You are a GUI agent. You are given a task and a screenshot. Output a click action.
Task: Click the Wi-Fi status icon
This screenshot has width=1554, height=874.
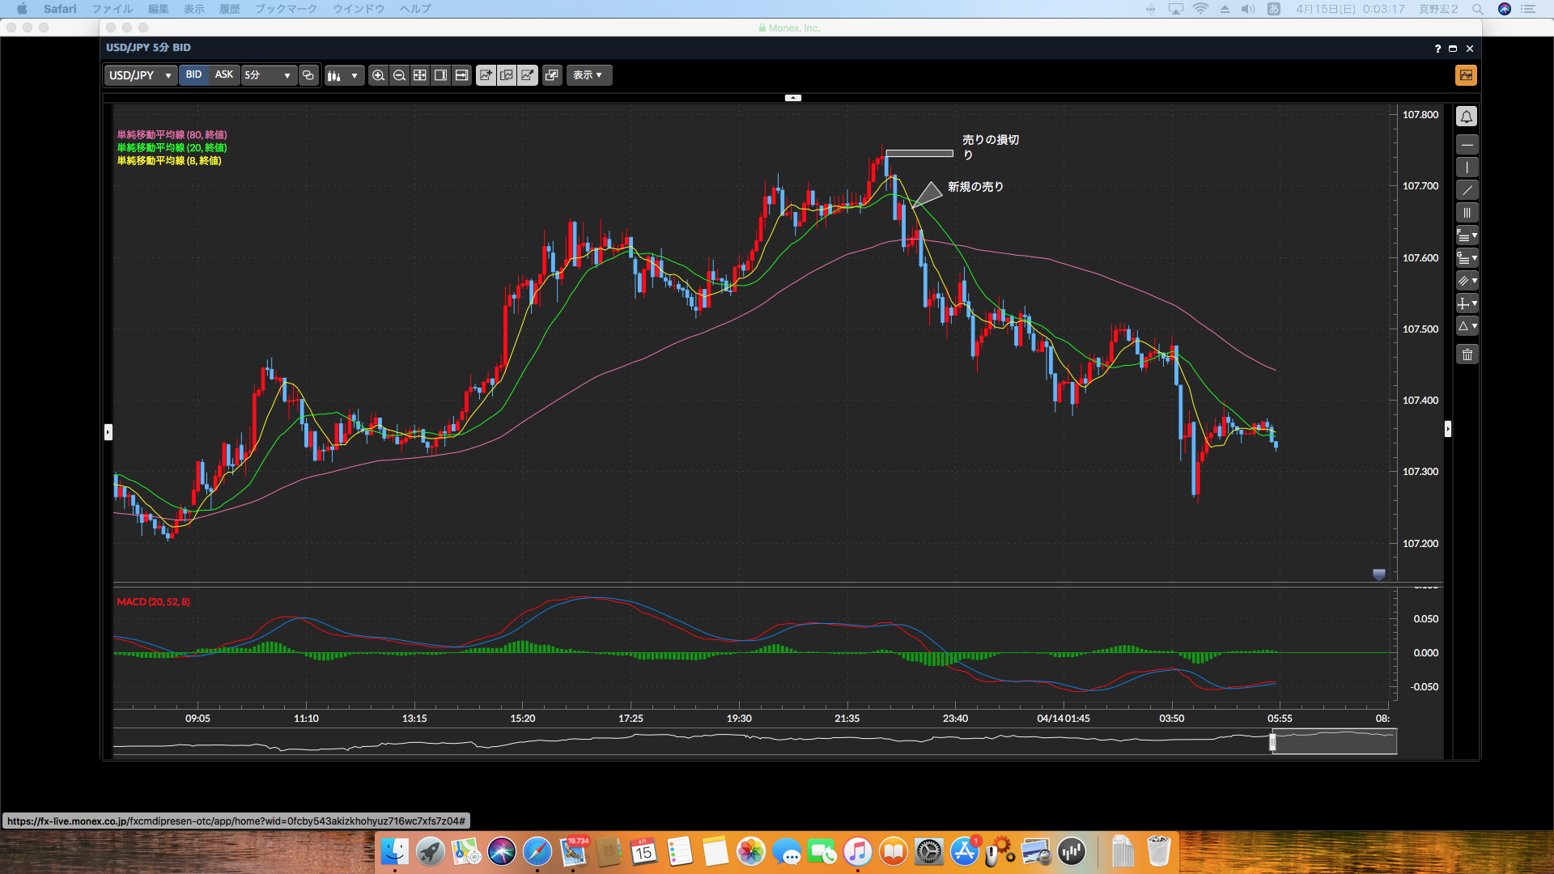(1200, 9)
